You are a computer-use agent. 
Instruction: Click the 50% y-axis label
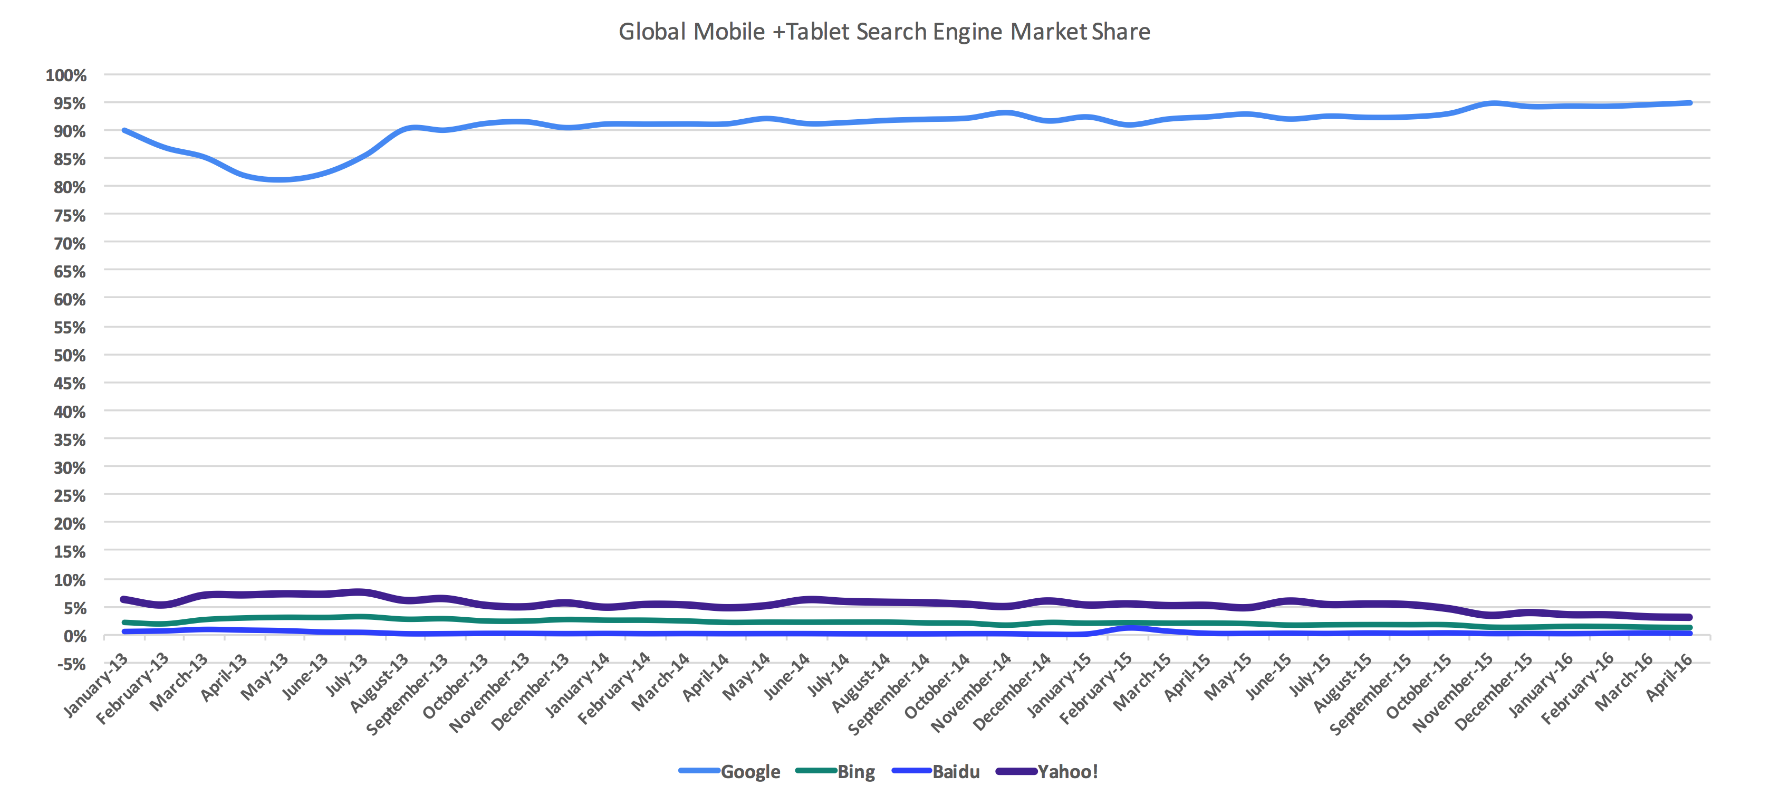point(70,355)
